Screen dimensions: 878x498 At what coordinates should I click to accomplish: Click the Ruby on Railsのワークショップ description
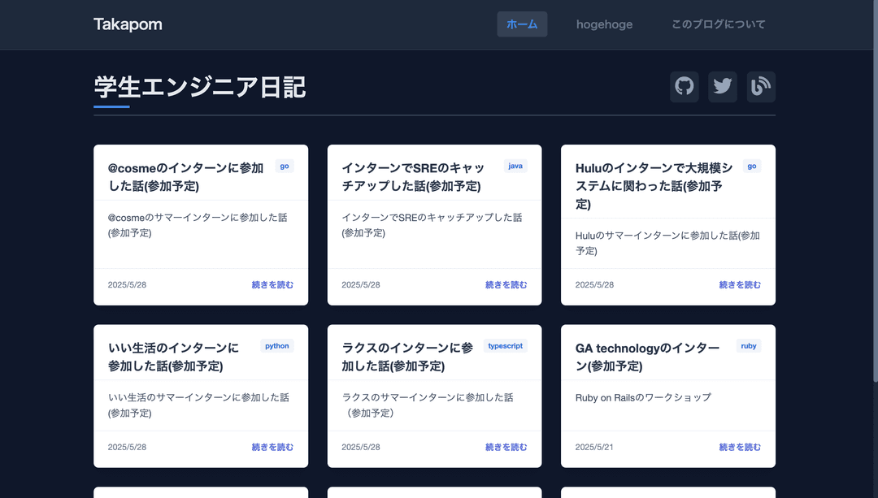click(x=643, y=397)
